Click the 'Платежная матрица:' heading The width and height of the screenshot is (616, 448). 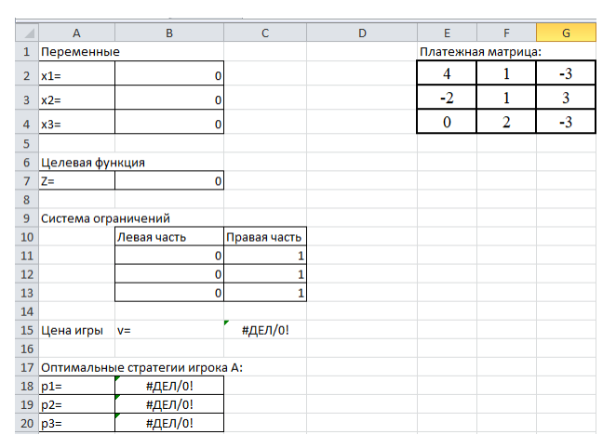(x=480, y=51)
